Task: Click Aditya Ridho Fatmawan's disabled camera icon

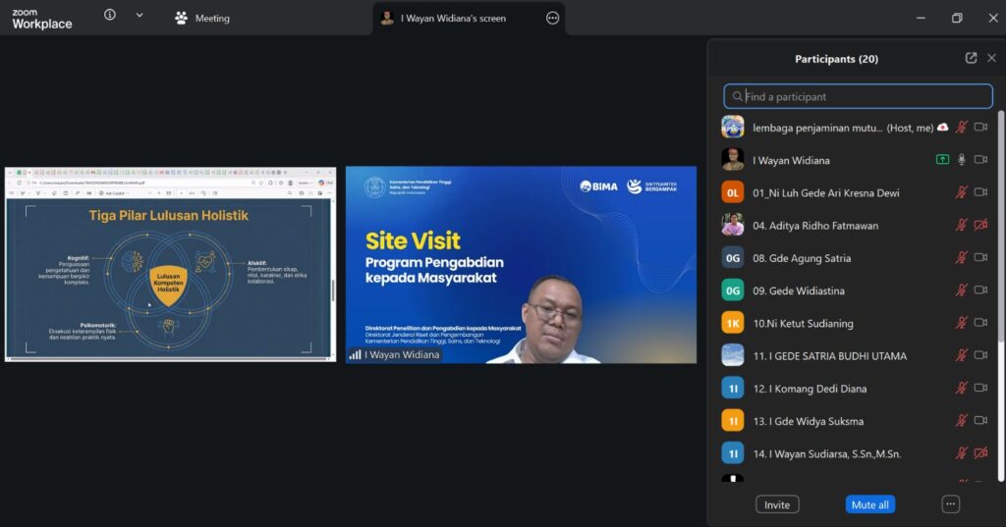Action: click(x=980, y=226)
